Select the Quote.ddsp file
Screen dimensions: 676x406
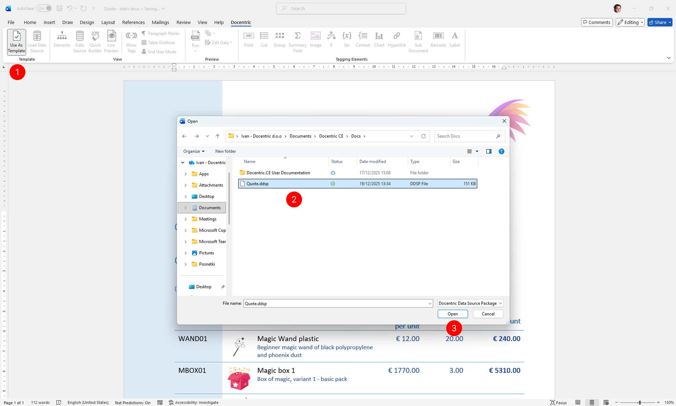click(357, 184)
